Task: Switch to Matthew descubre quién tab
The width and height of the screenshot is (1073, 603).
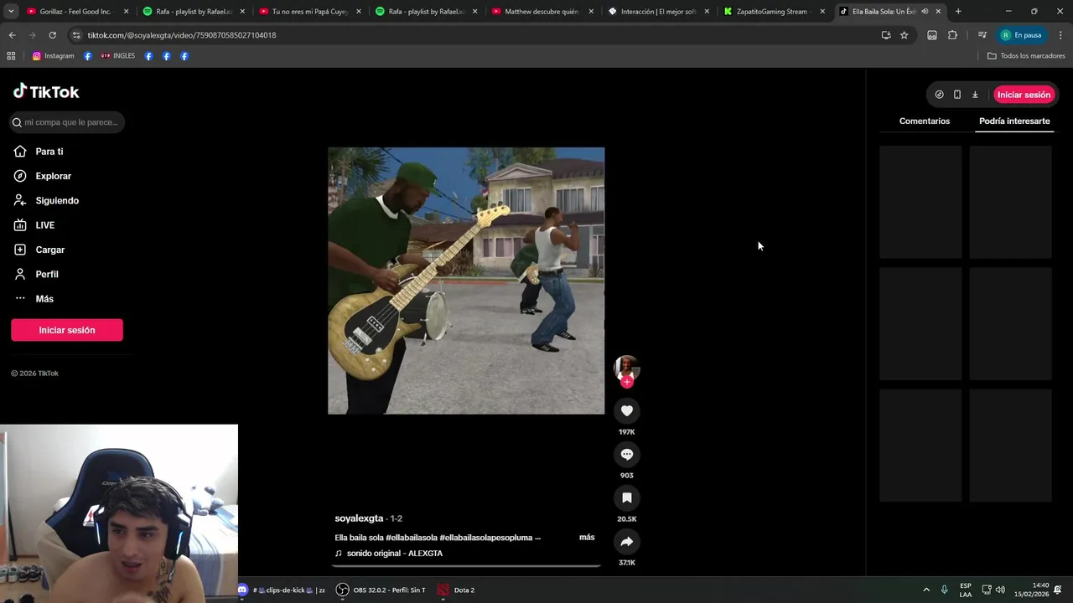Action: pyautogui.click(x=541, y=12)
